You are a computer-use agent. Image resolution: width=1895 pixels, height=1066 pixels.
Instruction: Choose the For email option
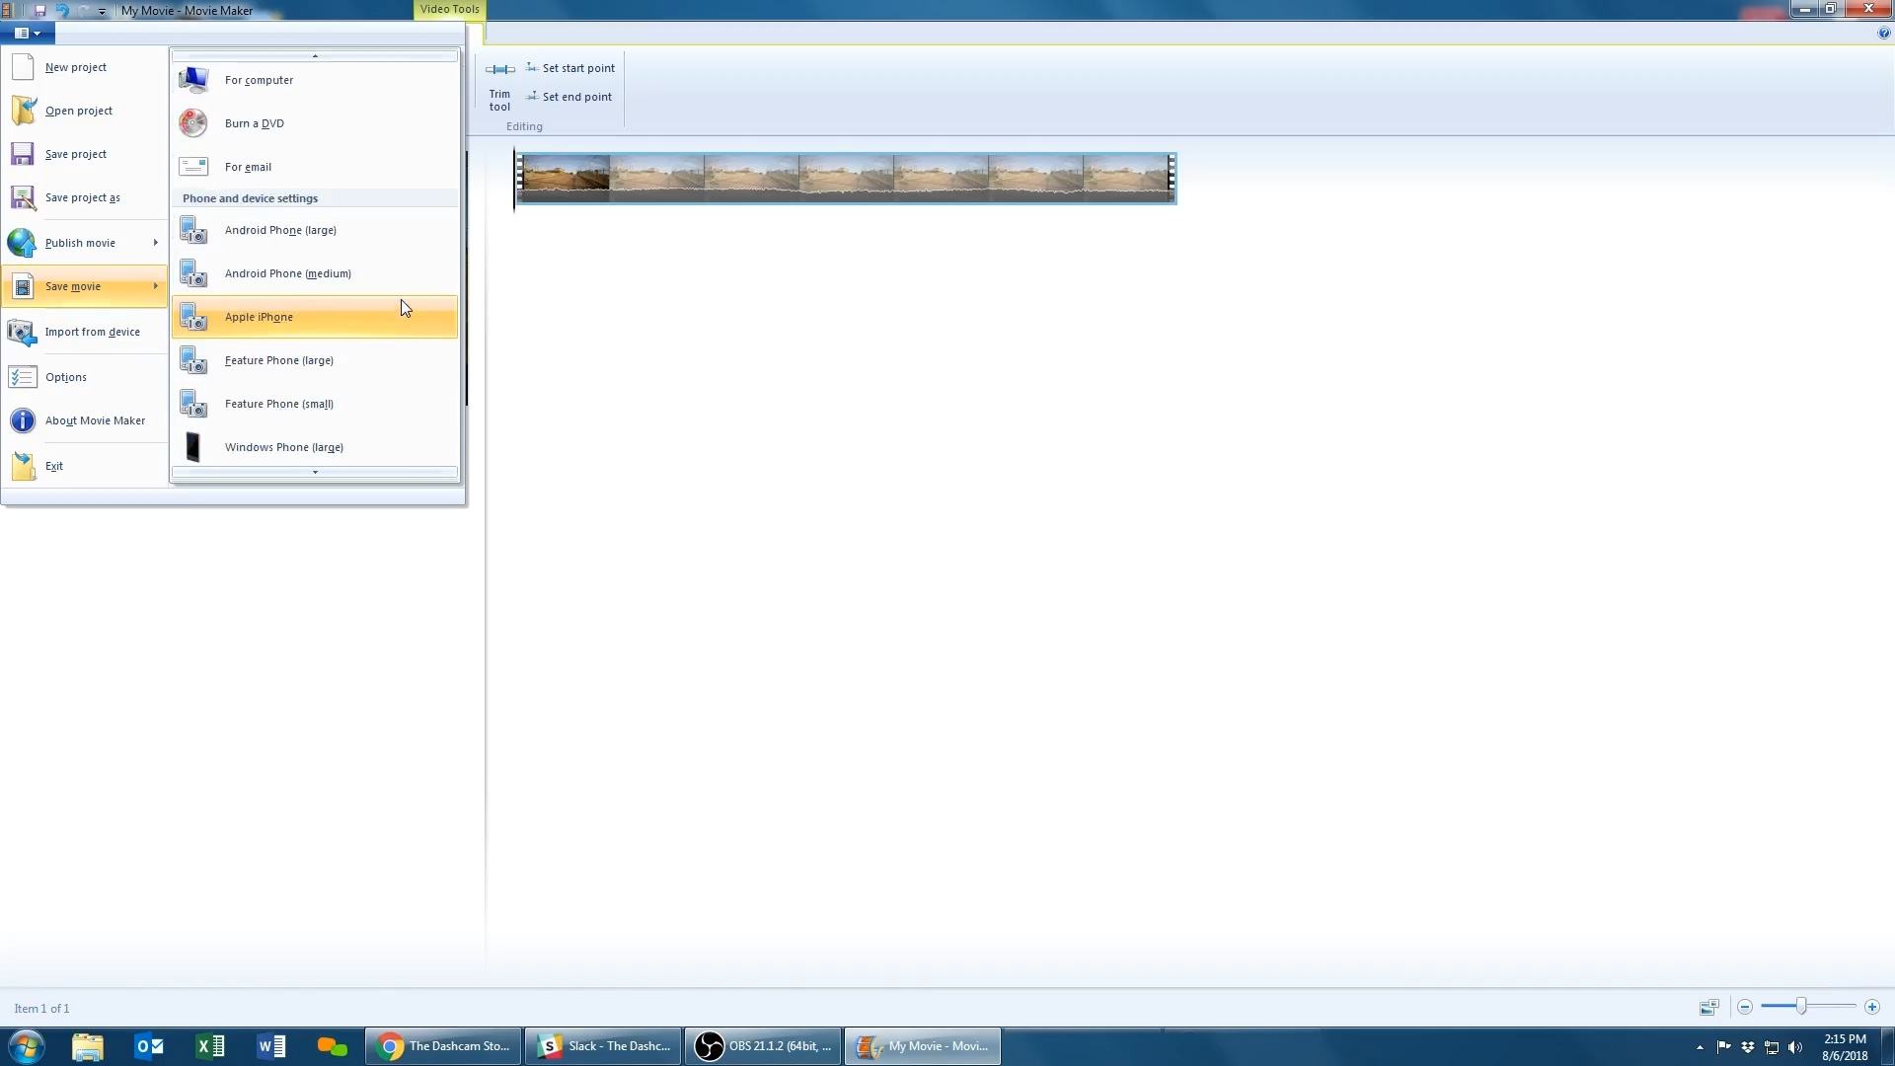[248, 167]
